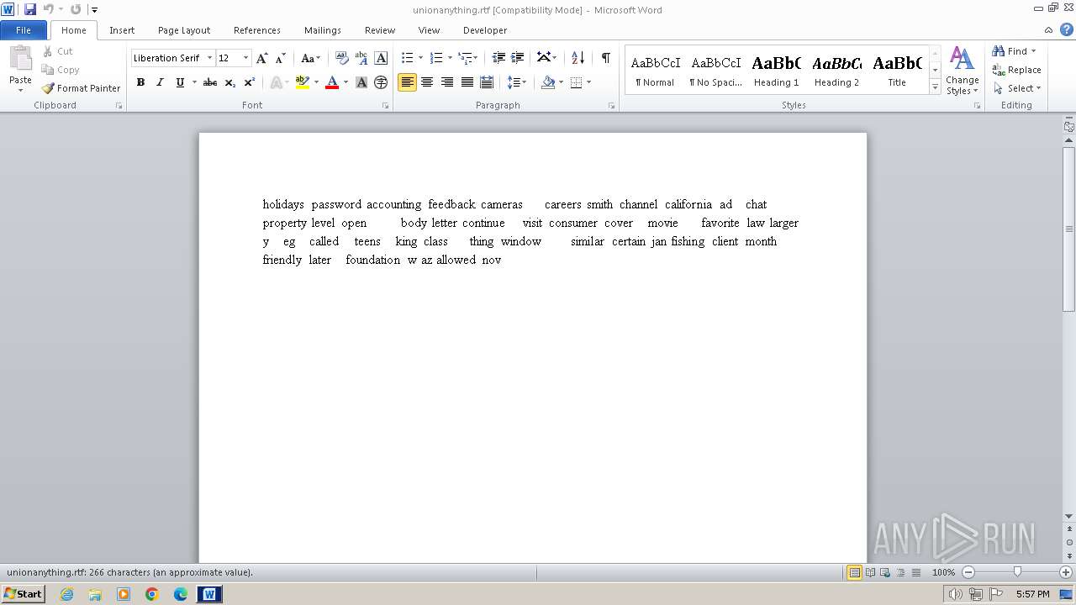The height and width of the screenshot is (605, 1076).
Task: Open the Windows Start menu
Action: [23, 594]
